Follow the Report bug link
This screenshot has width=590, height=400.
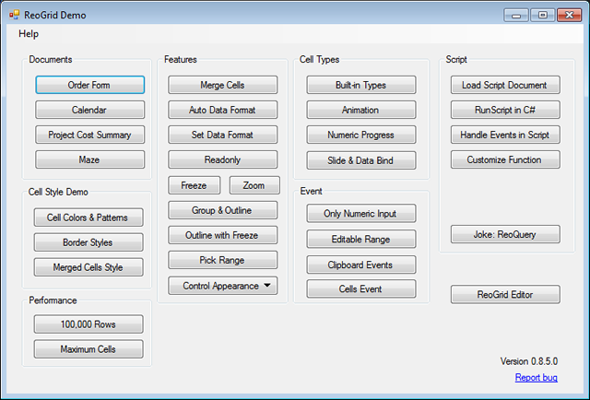pos(537,378)
